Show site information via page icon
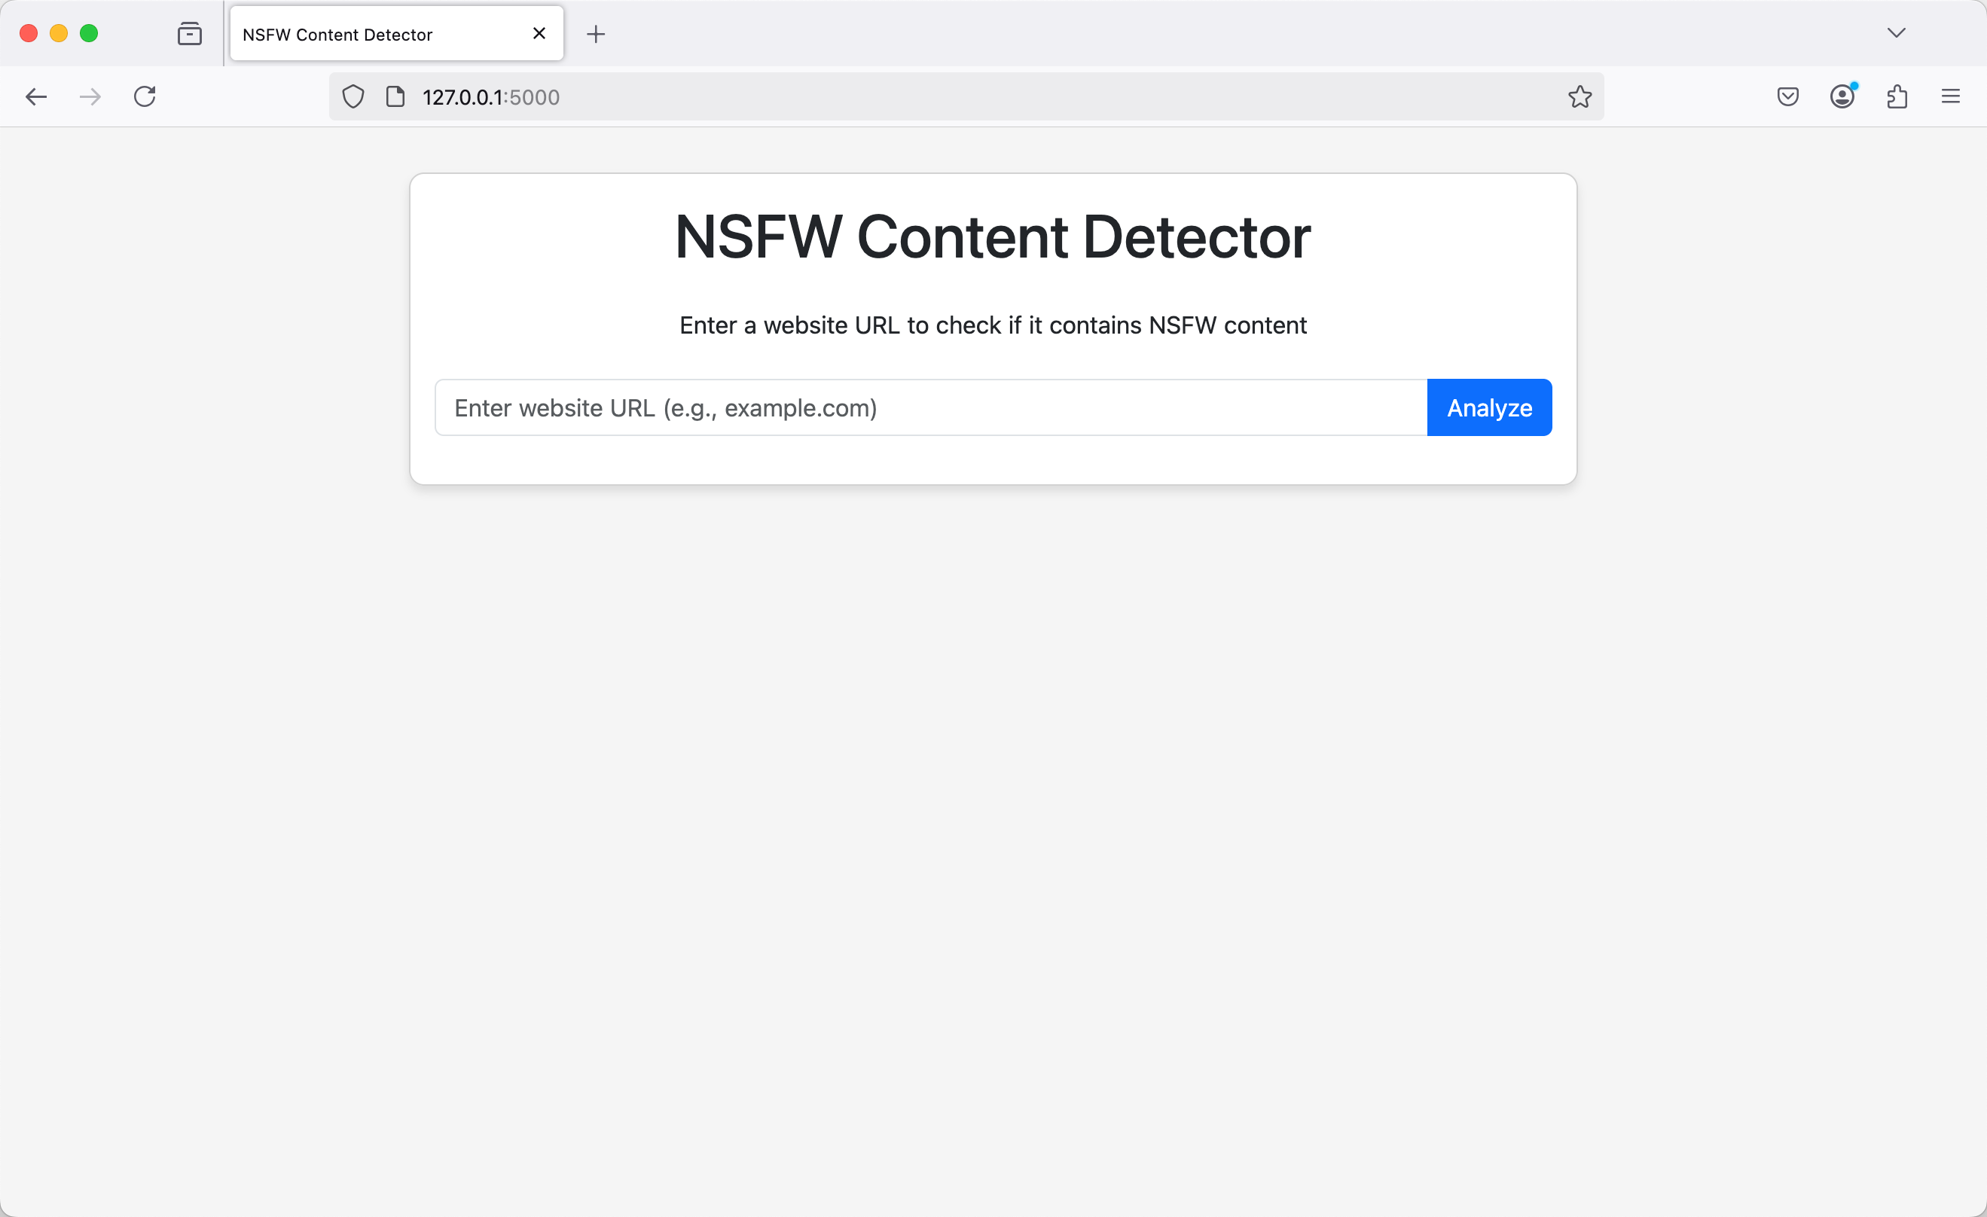This screenshot has width=1987, height=1217. 395,97
